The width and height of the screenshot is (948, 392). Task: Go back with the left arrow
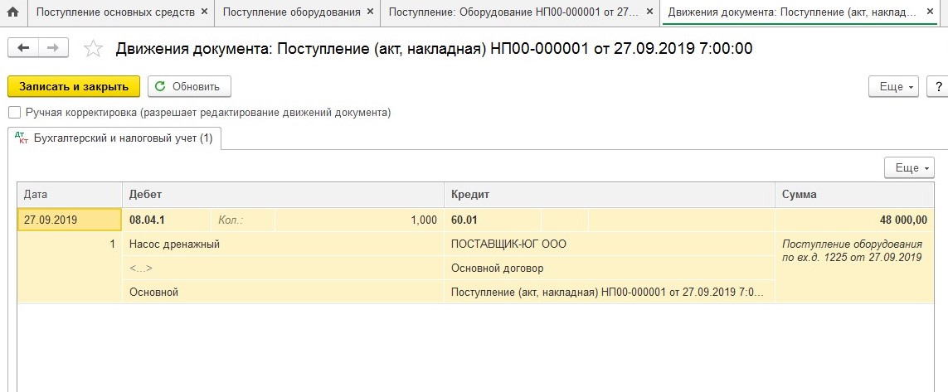click(x=22, y=48)
